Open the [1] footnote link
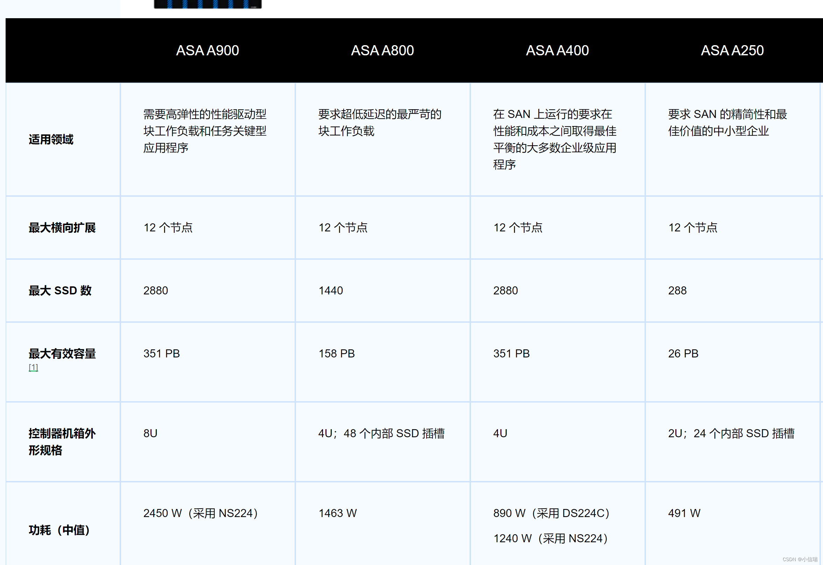823x565 pixels. coord(33,367)
